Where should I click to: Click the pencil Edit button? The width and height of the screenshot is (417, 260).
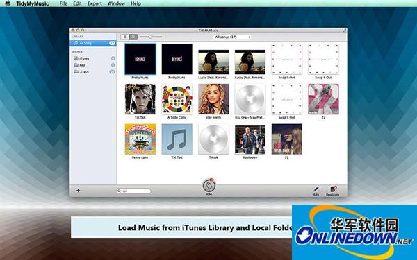click(x=316, y=191)
